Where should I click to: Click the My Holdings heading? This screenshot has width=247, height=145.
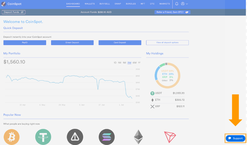tap(155, 54)
